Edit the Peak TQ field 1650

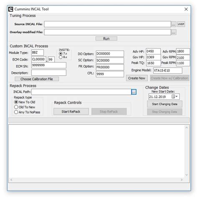pyautogui.click(x=153, y=63)
